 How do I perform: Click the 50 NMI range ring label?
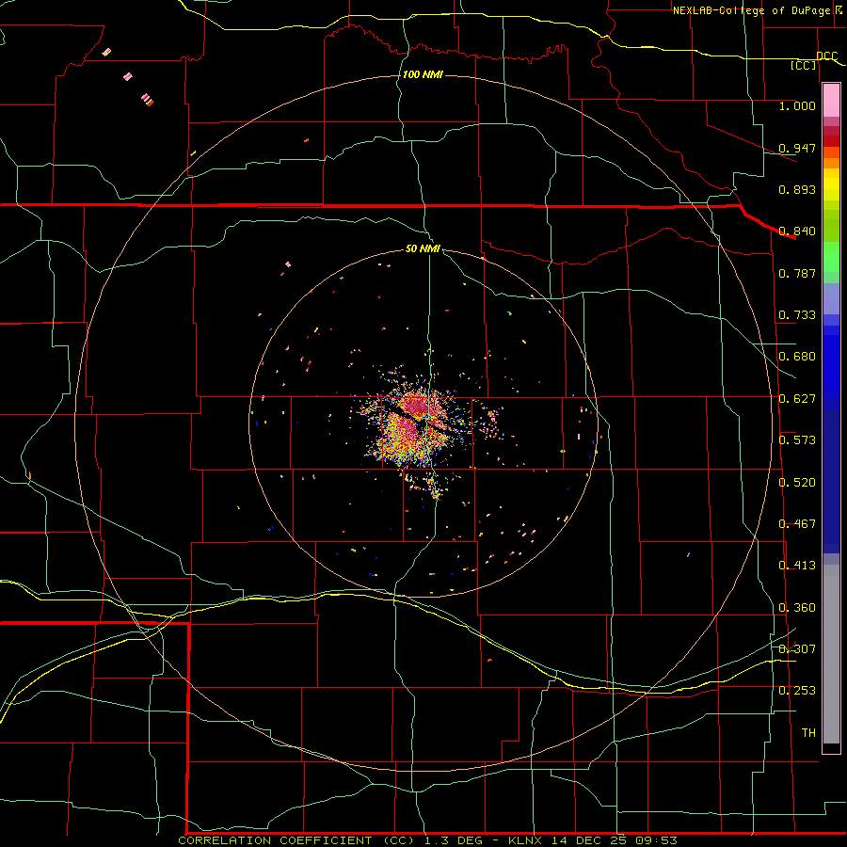(423, 249)
